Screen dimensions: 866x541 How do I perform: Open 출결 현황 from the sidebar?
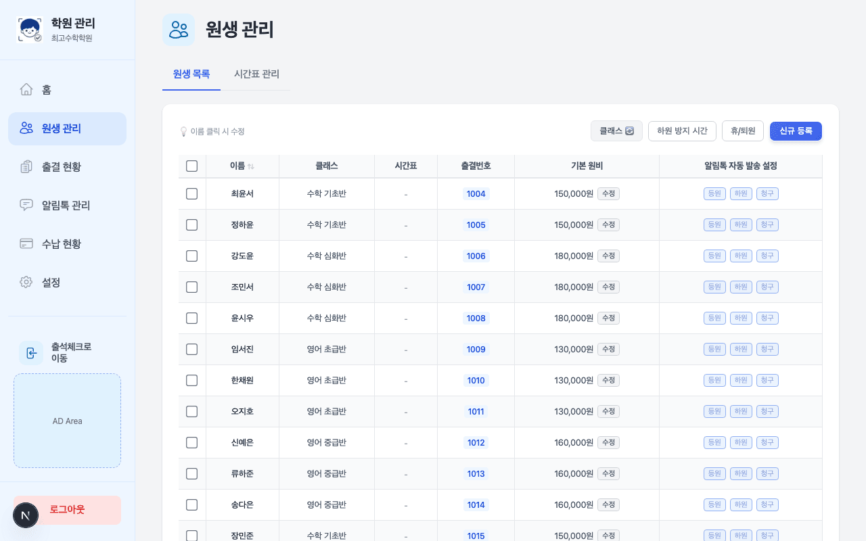(67, 166)
